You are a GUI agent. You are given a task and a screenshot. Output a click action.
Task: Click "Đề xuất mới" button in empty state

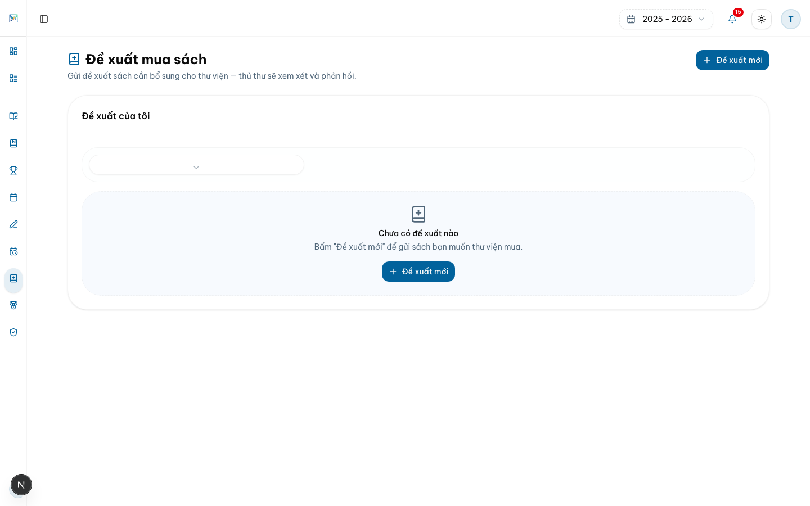coord(418,272)
